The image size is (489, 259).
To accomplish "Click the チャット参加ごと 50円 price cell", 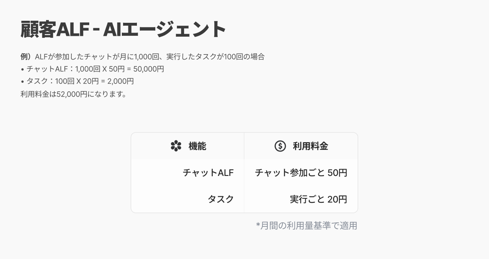I will [x=301, y=173].
